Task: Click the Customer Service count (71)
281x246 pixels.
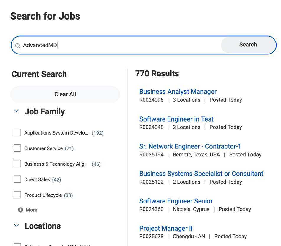Action: point(69,148)
